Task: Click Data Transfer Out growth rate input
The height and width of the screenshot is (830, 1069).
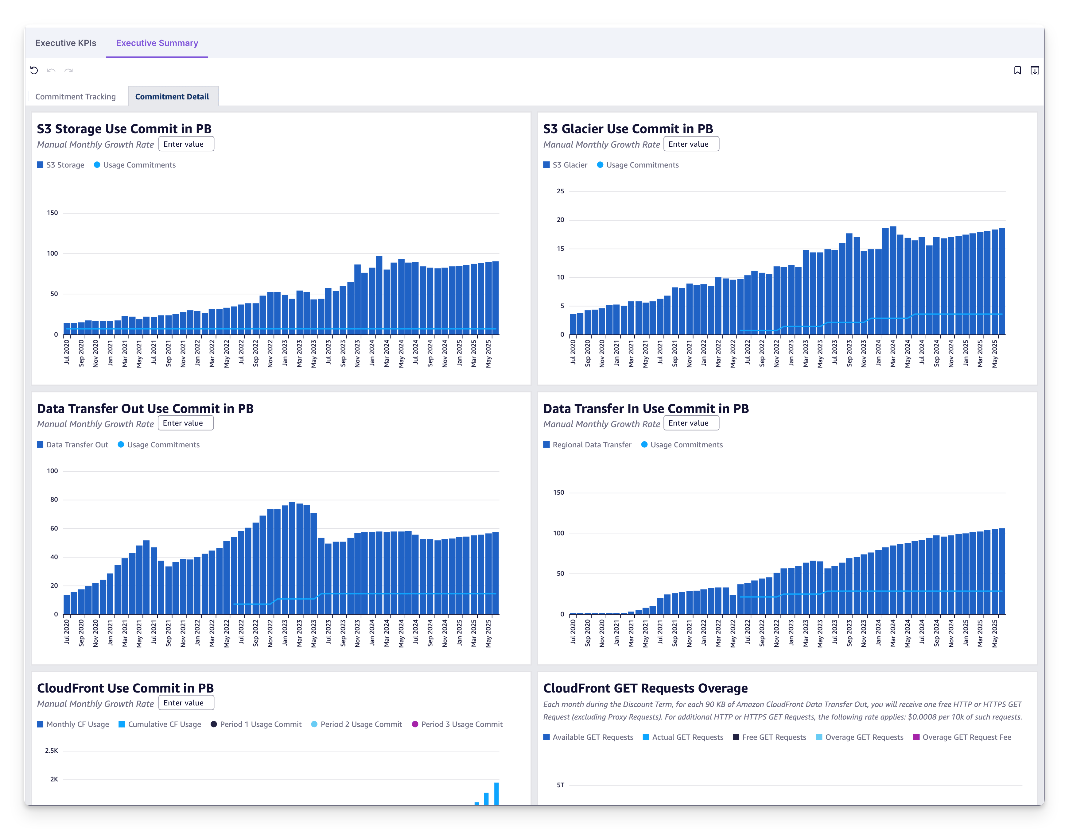Action: point(185,423)
